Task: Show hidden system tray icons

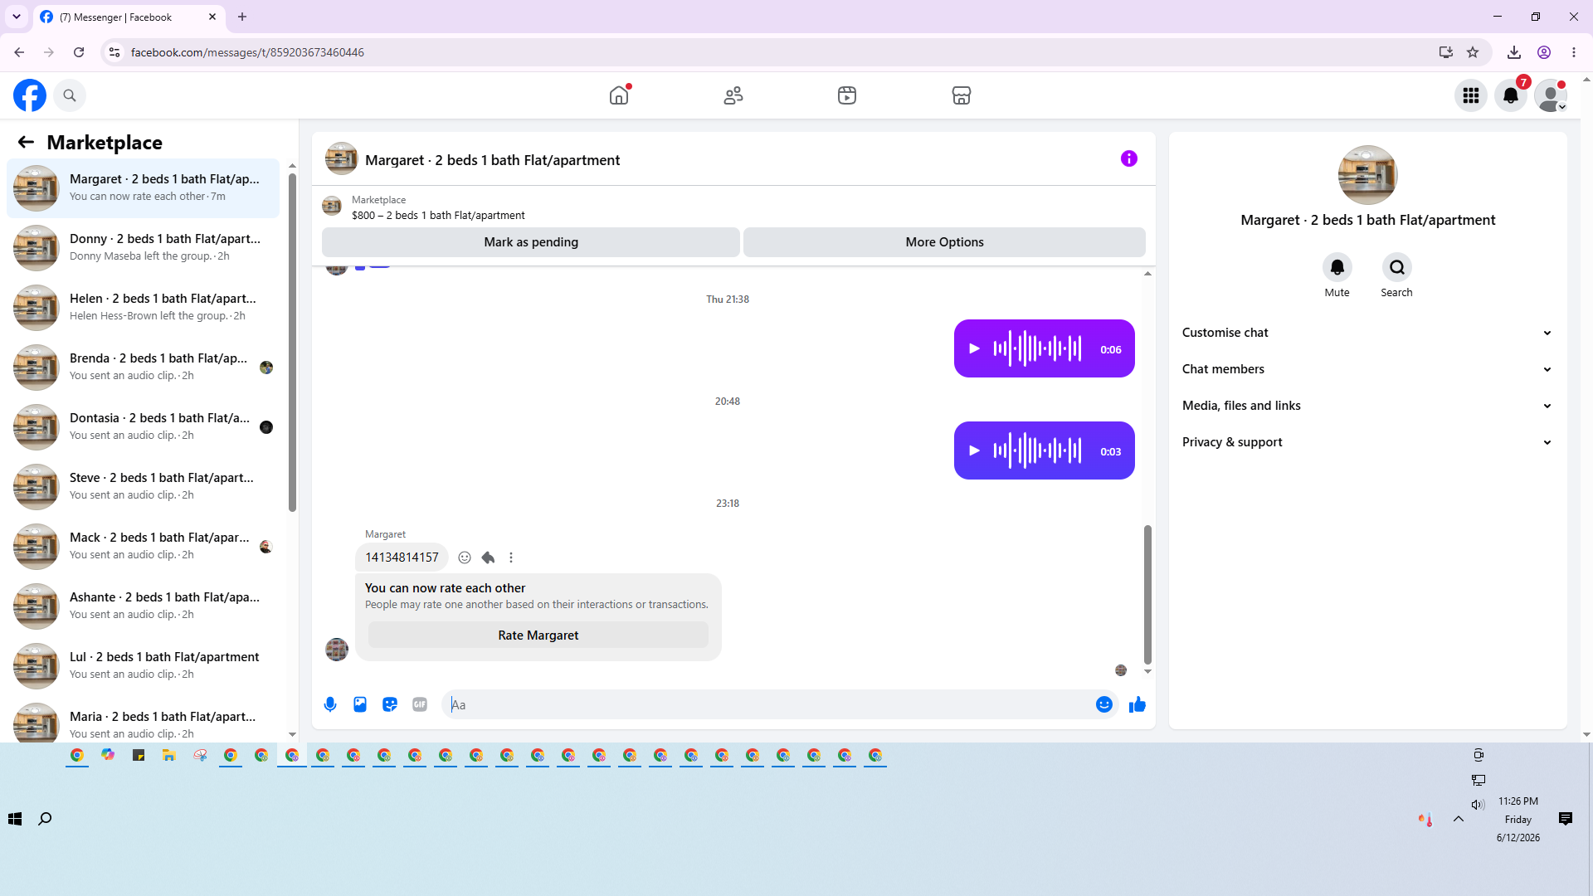Action: [1458, 819]
